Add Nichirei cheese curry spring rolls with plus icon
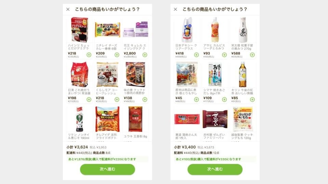Screen dimensions: 328x184 [x=117, y=55]
